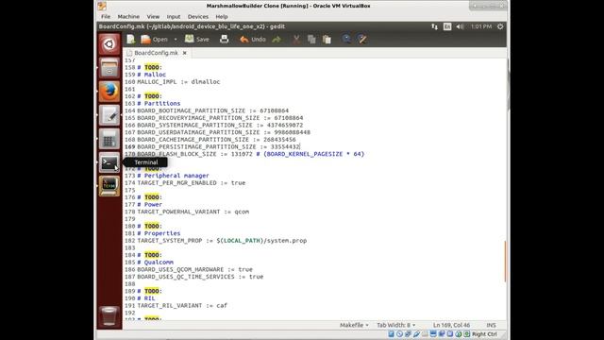Create a new document in gedit toolbar

(130, 39)
